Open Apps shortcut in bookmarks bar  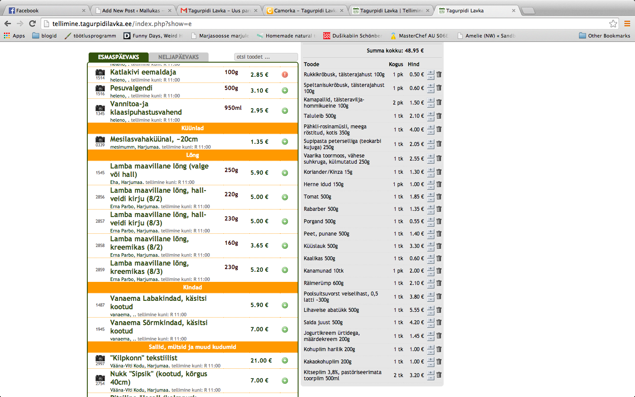point(15,36)
